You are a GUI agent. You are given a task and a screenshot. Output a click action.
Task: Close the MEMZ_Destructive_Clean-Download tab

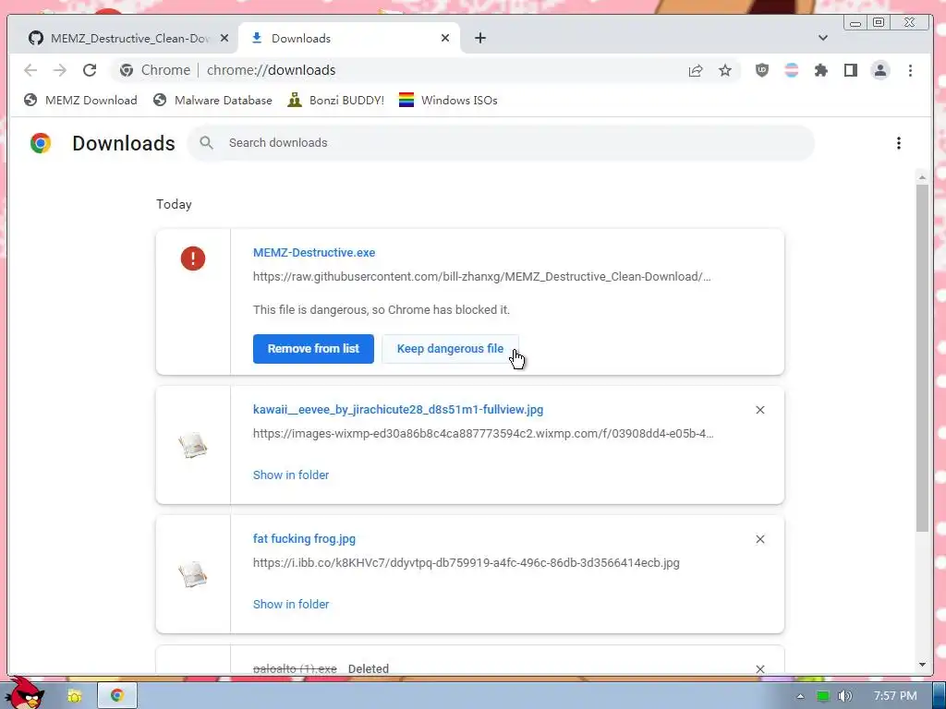[224, 38]
